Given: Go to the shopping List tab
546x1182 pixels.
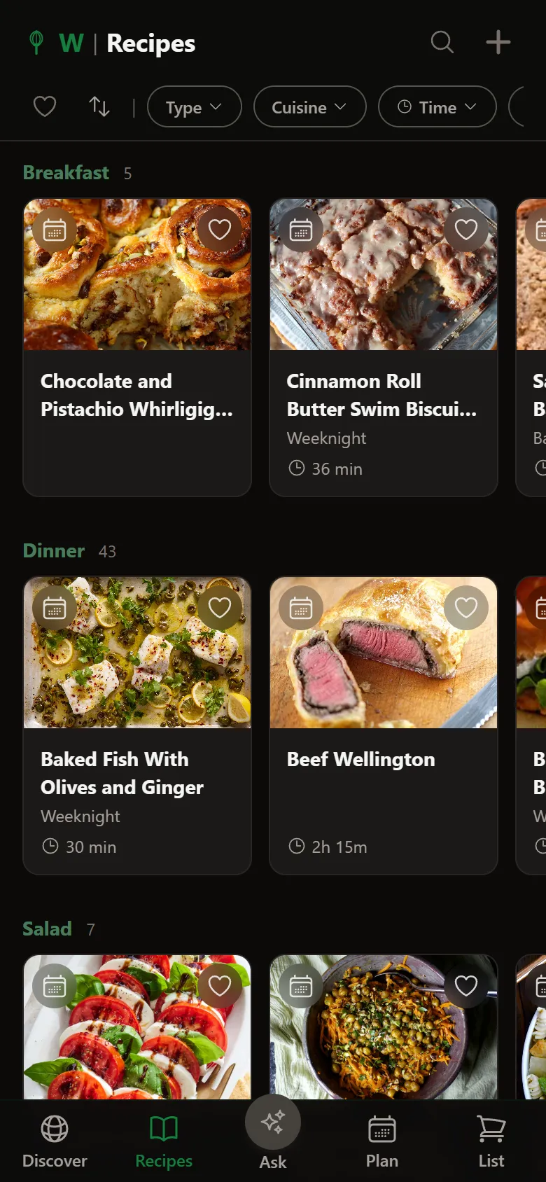Looking at the screenshot, I should click(491, 1141).
